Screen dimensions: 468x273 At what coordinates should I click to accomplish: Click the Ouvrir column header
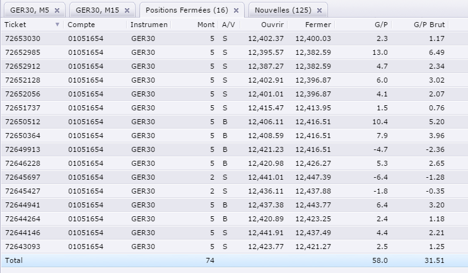click(x=271, y=25)
